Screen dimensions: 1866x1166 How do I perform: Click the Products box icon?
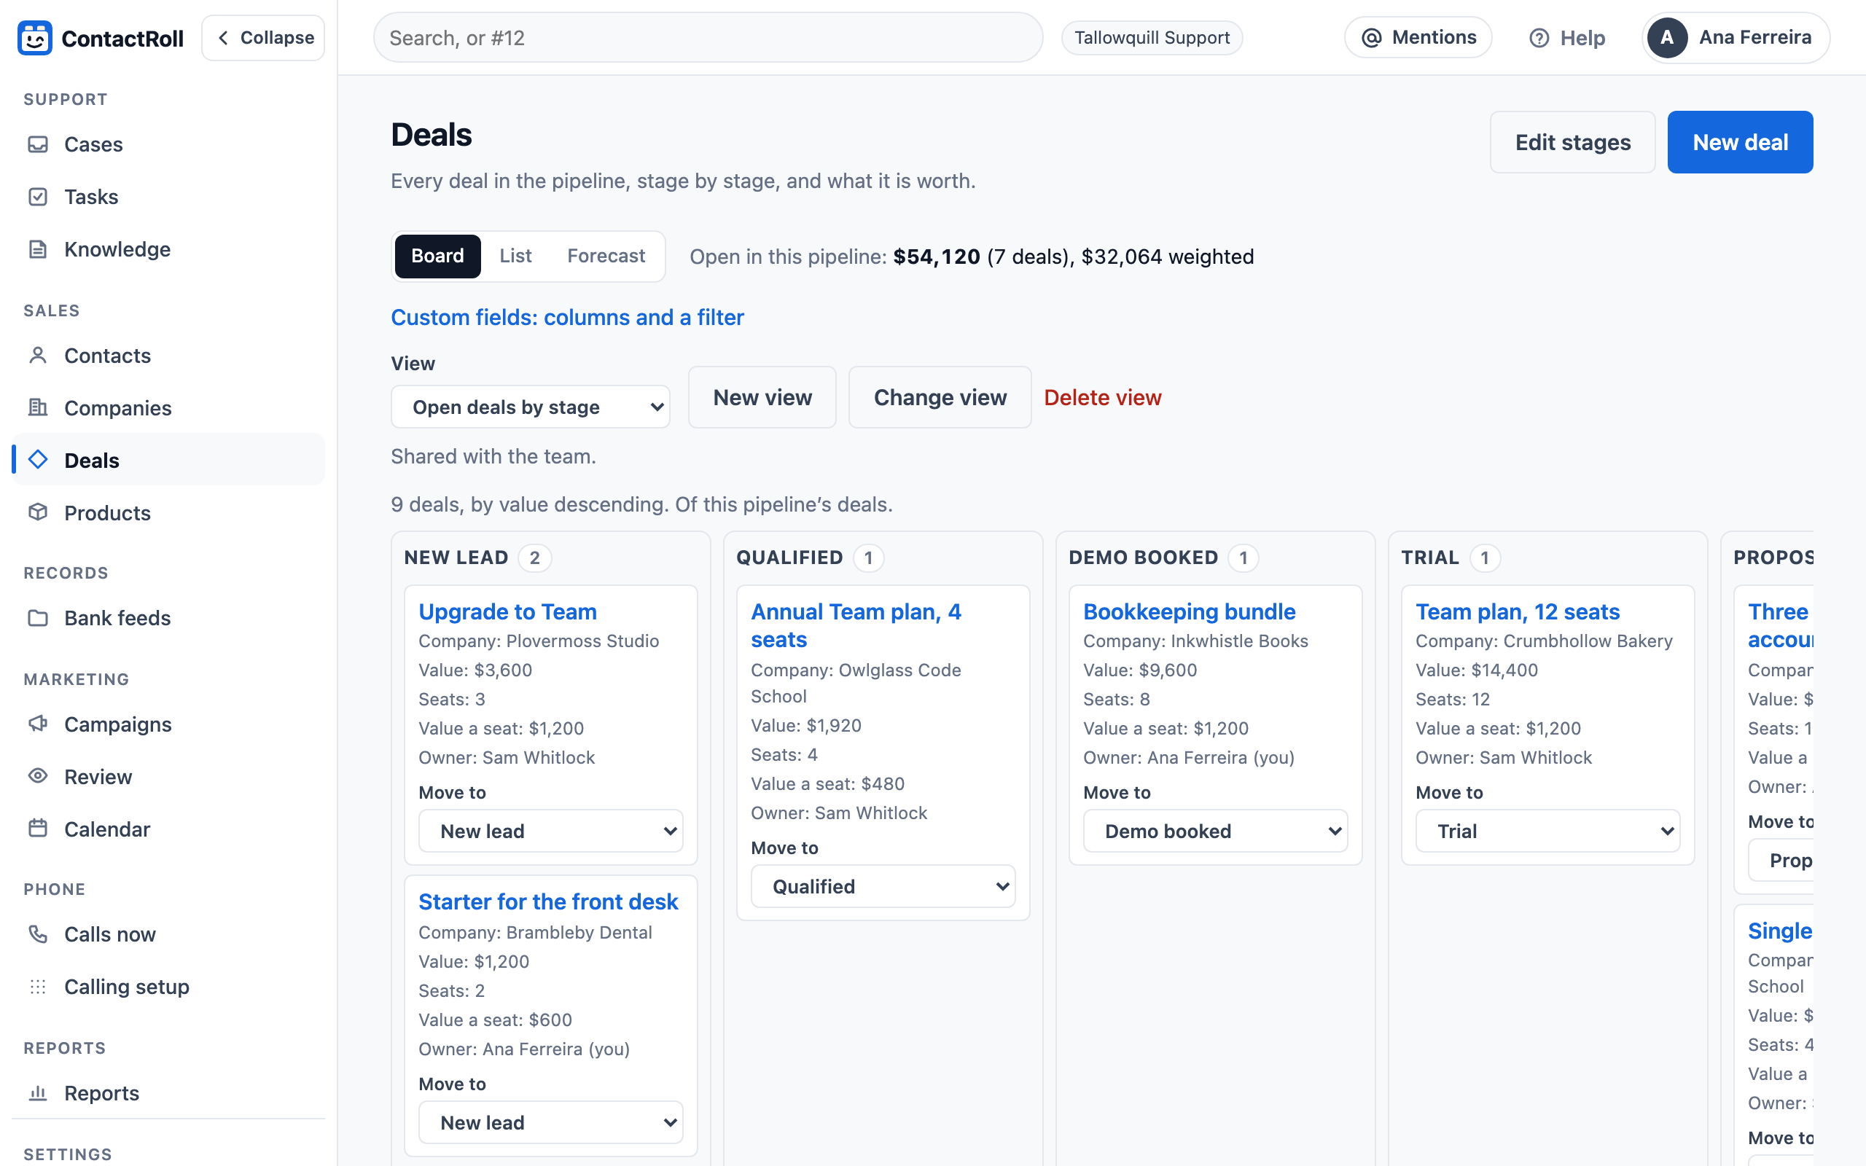(38, 513)
